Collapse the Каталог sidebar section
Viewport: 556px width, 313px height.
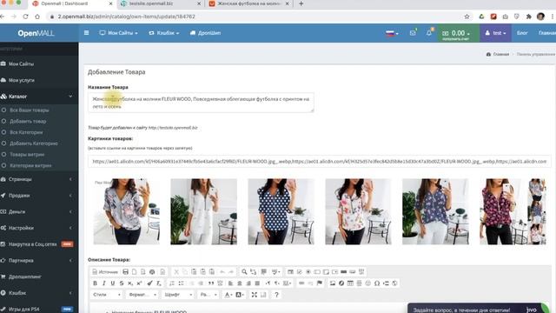[39, 97]
